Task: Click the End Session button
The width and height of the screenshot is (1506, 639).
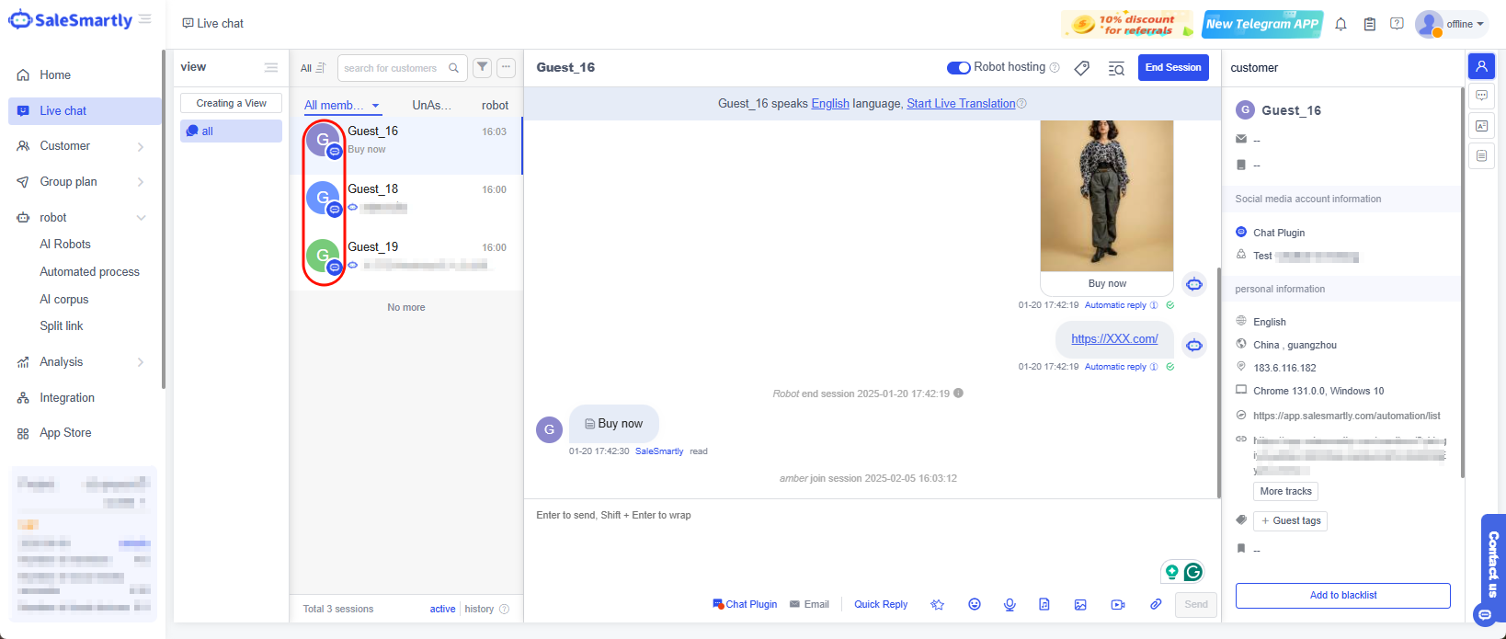Action: pyautogui.click(x=1172, y=67)
